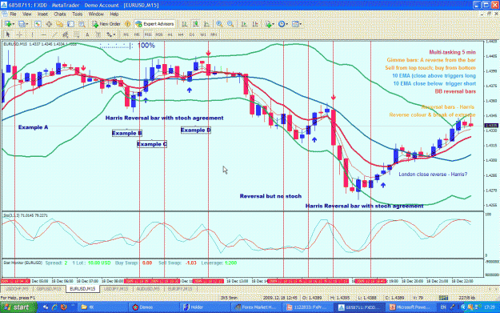
Task: Select the Trendline drawing tool
Action: pyautogui.click(x=55, y=34)
